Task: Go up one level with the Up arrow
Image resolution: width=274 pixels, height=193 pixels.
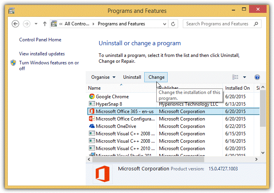Action: pyautogui.click(x=45, y=24)
